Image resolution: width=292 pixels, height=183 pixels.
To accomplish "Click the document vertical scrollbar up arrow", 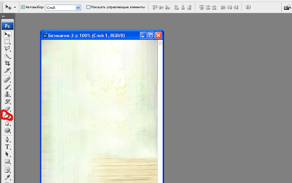I will [x=160, y=43].
